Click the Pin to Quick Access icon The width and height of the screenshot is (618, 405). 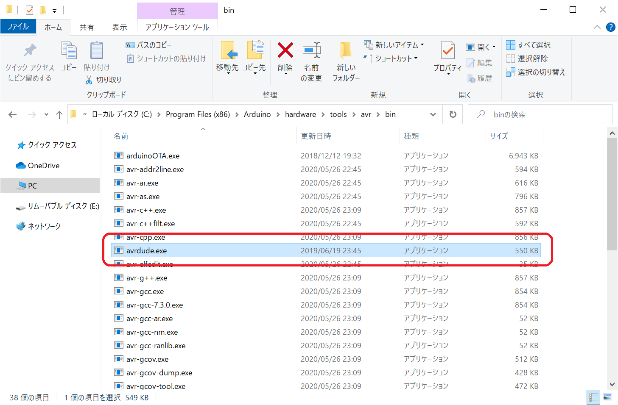pyautogui.click(x=30, y=51)
